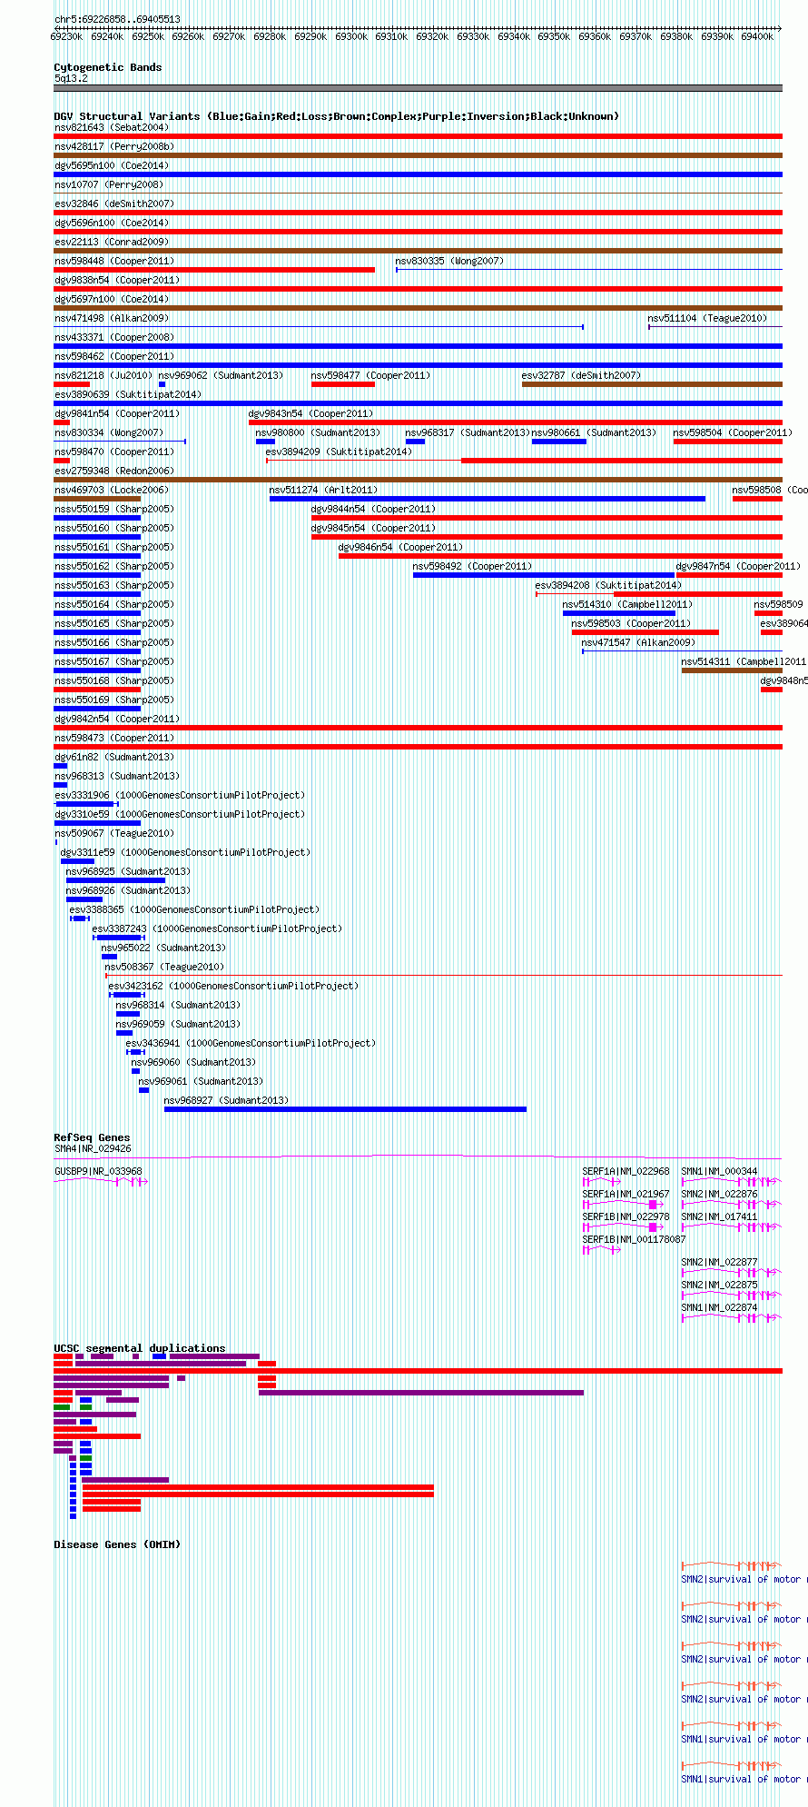Open the nsv969061 (Sudmant2013) variant
The image size is (808, 1807).
pos(143,1090)
